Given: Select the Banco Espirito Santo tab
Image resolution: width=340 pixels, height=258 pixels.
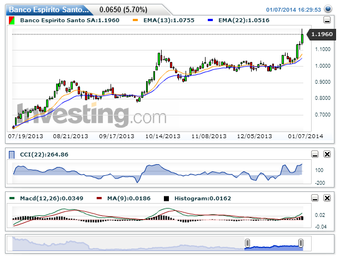Looking at the screenshot, I should [x=49, y=10].
